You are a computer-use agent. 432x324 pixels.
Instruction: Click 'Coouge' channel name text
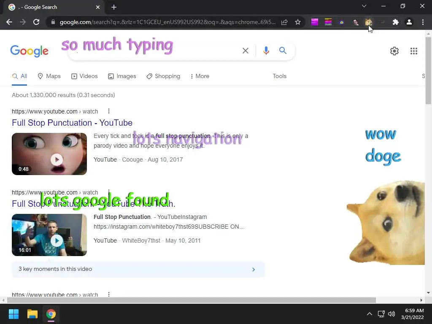coord(132,159)
